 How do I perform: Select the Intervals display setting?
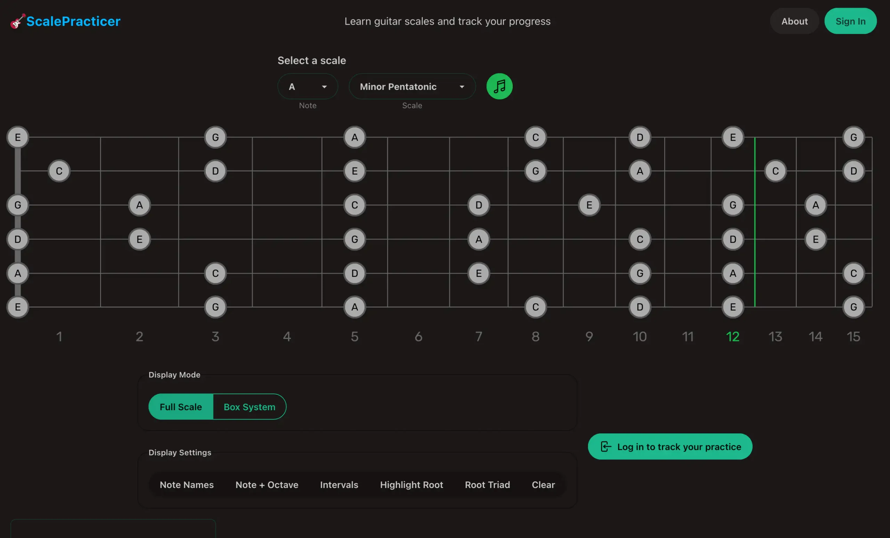point(339,485)
